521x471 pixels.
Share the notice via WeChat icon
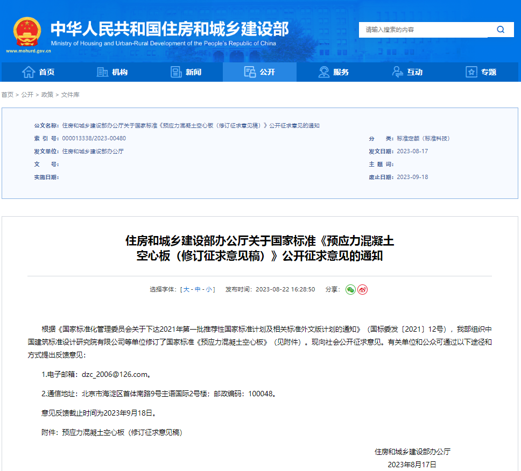(x=350, y=289)
